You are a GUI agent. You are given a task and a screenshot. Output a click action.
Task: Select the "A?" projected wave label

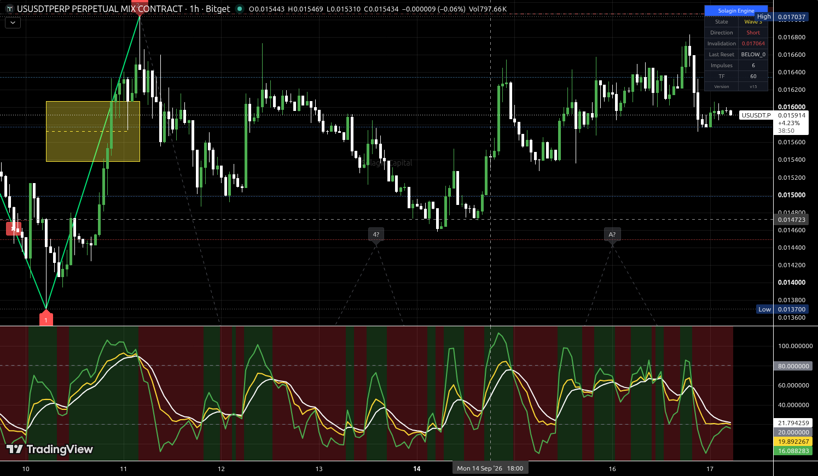tap(612, 234)
